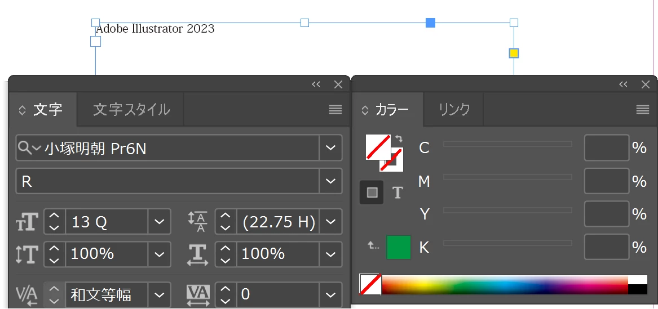Switch to the カラー tab
658x309 pixels.
pyautogui.click(x=387, y=110)
